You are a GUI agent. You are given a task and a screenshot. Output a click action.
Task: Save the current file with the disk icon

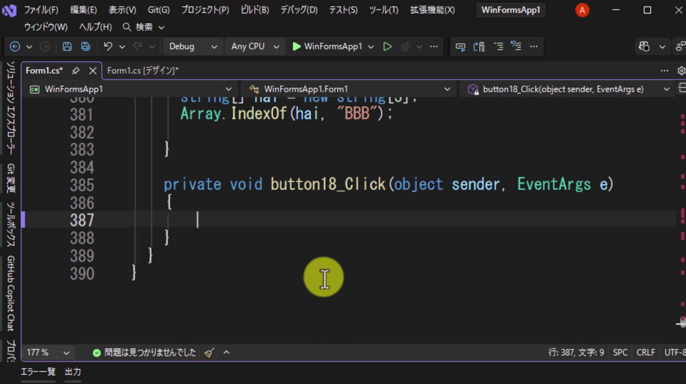(67, 46)
